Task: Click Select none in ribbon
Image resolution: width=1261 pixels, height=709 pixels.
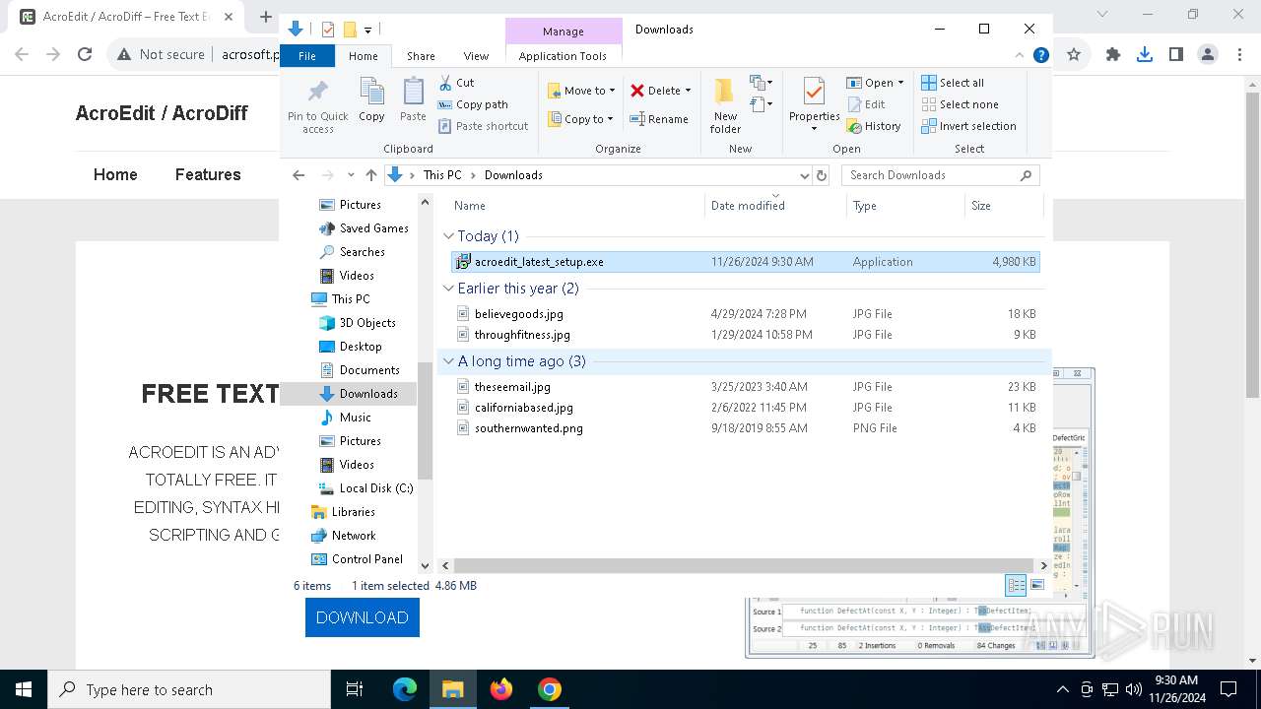Action: 960,104
